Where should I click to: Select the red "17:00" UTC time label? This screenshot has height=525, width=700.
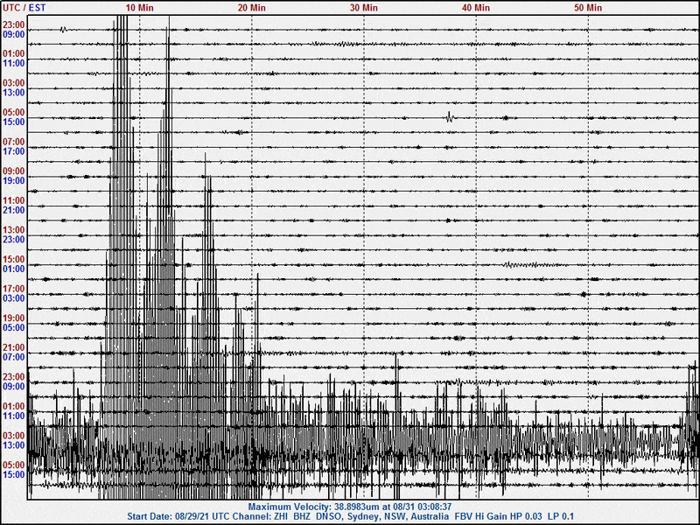point(13,289)
